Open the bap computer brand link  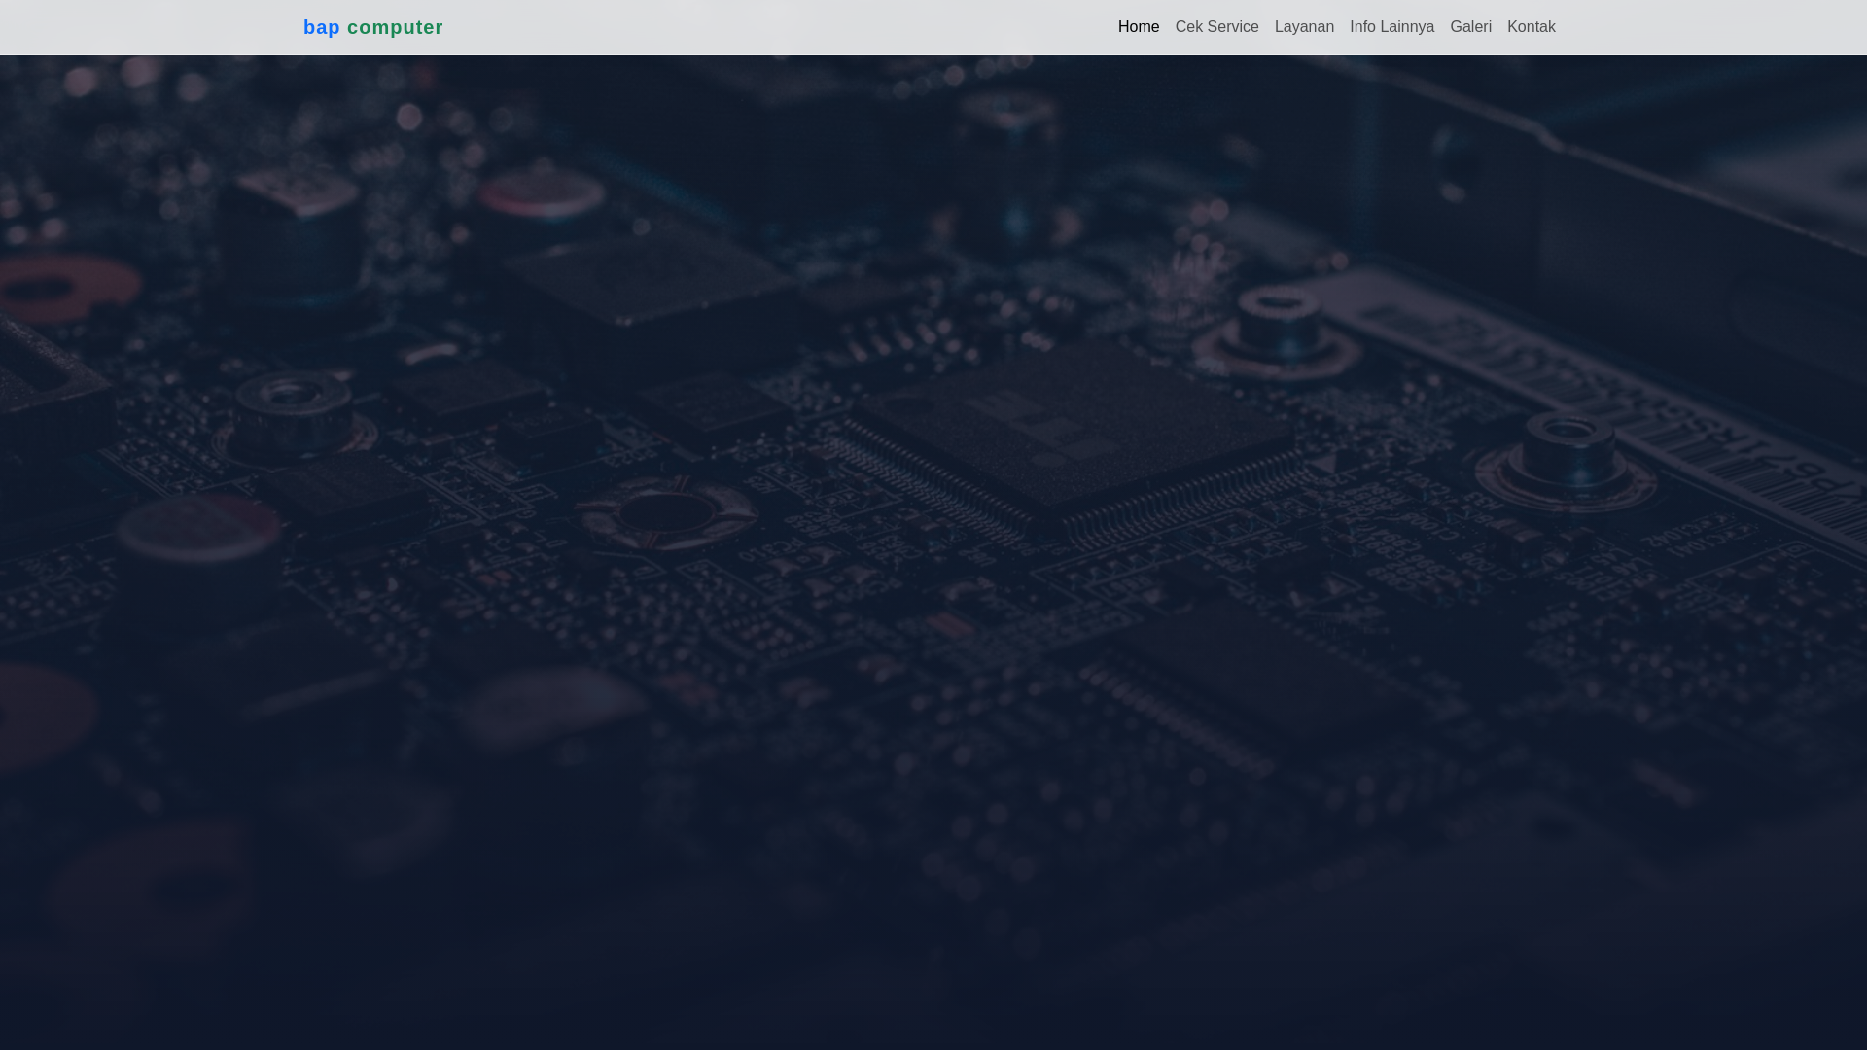[372, 27]
